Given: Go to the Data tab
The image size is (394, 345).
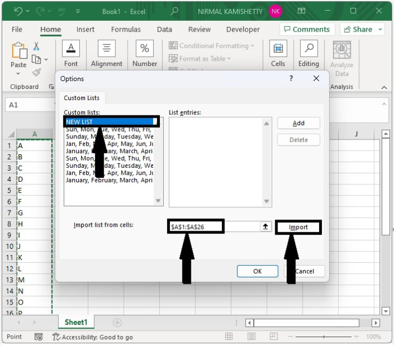Looking at the screenshot, I should coord(164,29).
